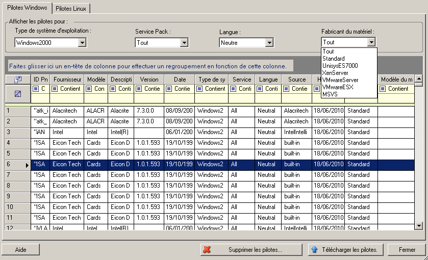
Task: Click the Fermer button
Action: pyautogui.click(x=407, y=250)
